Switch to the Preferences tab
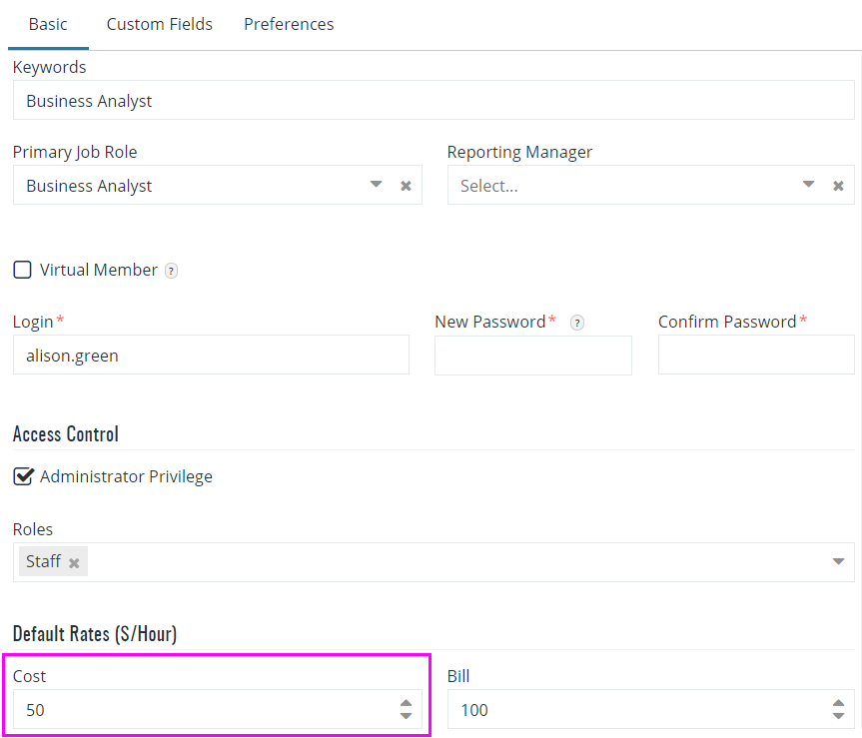 point(289,24)
